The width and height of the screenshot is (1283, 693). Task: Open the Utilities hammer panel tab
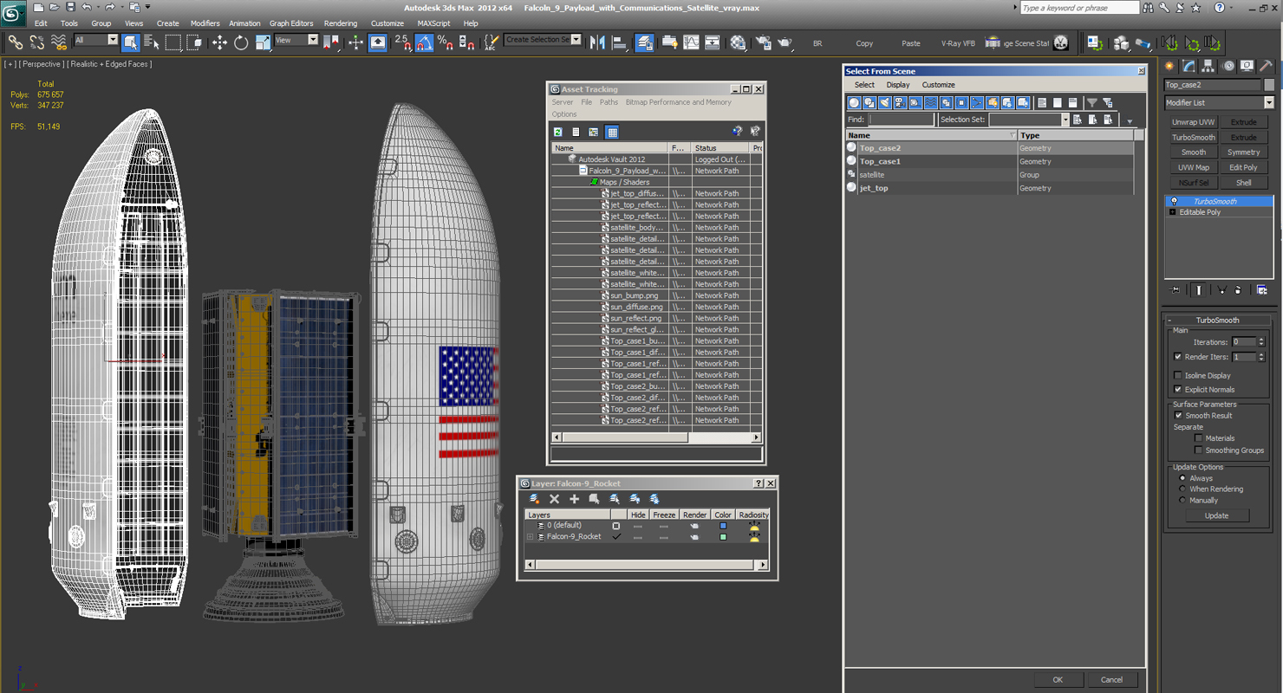(1266, 66)
